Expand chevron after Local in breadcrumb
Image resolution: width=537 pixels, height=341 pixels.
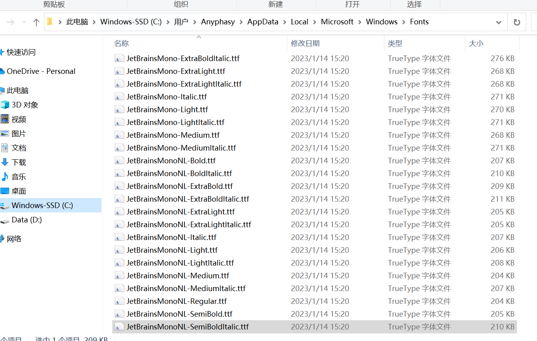[x=315, y=22]
